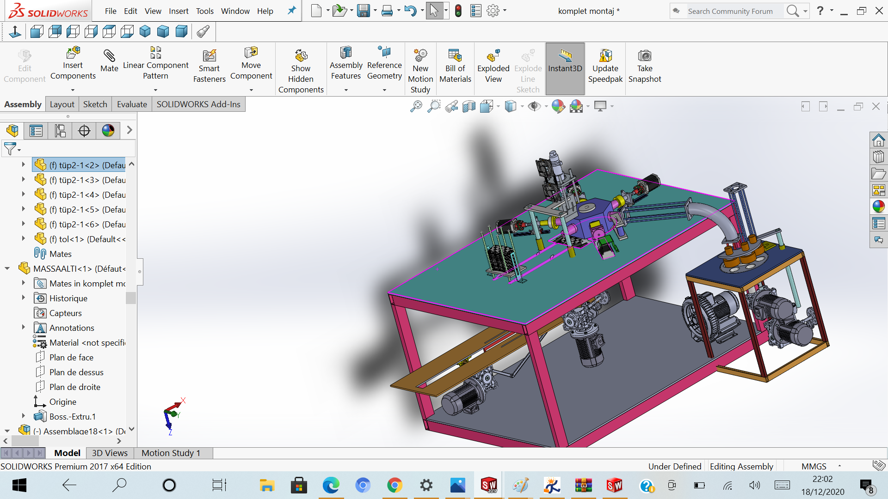Click the Section View icon
Viewport: 888px width, 499px height.
(x=469, y=106)
